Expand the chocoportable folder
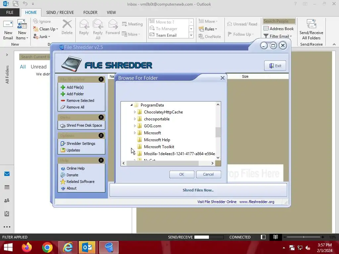 [135, 119]
